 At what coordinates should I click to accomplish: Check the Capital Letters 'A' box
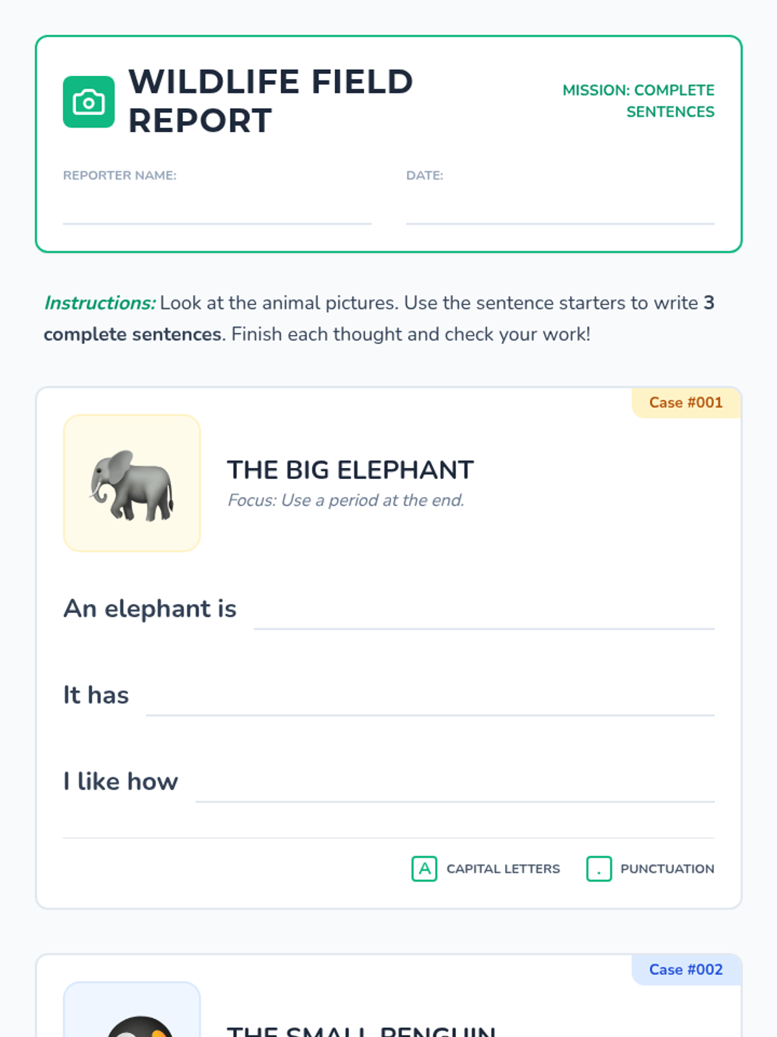[x=424, y=868]
